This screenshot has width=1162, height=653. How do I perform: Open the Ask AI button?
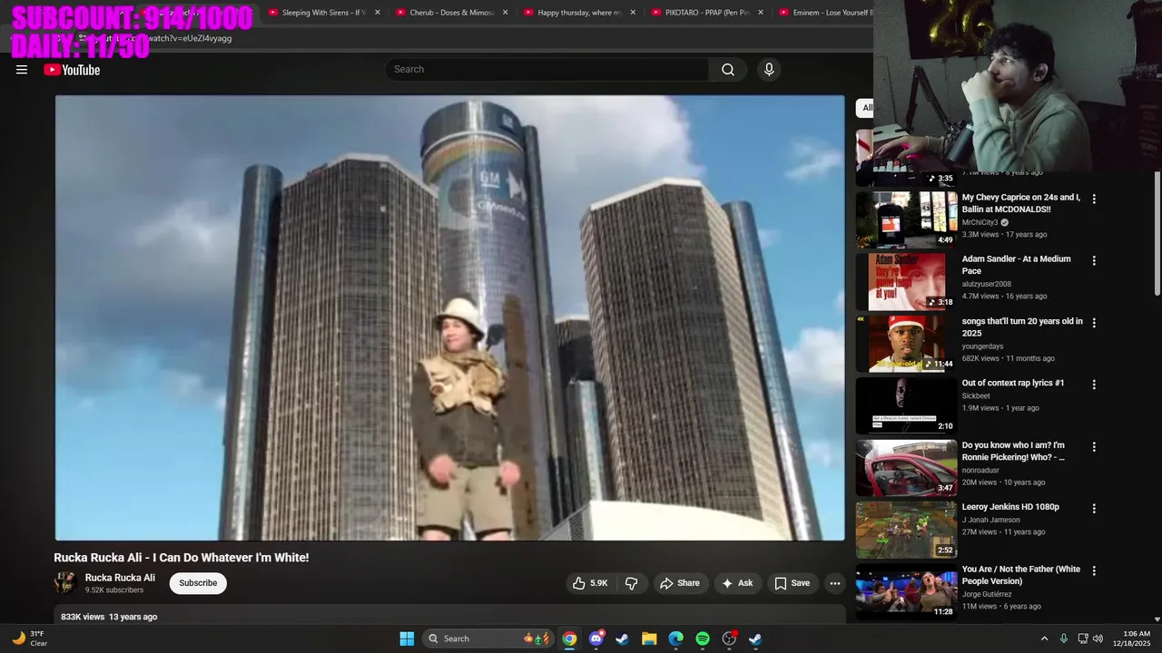736,583
